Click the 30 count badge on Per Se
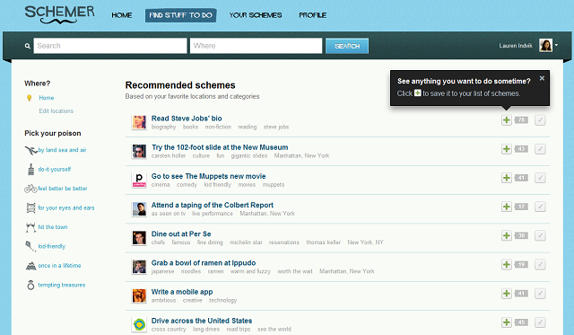This screenshot has width=574, height=335. tap(521, 235)
